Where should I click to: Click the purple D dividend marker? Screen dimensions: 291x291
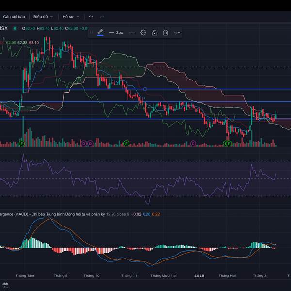pos(84,143)
